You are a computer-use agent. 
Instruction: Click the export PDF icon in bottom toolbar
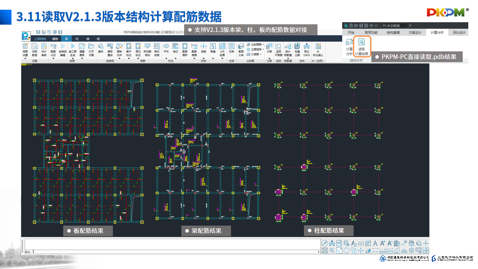coord(339,243)
